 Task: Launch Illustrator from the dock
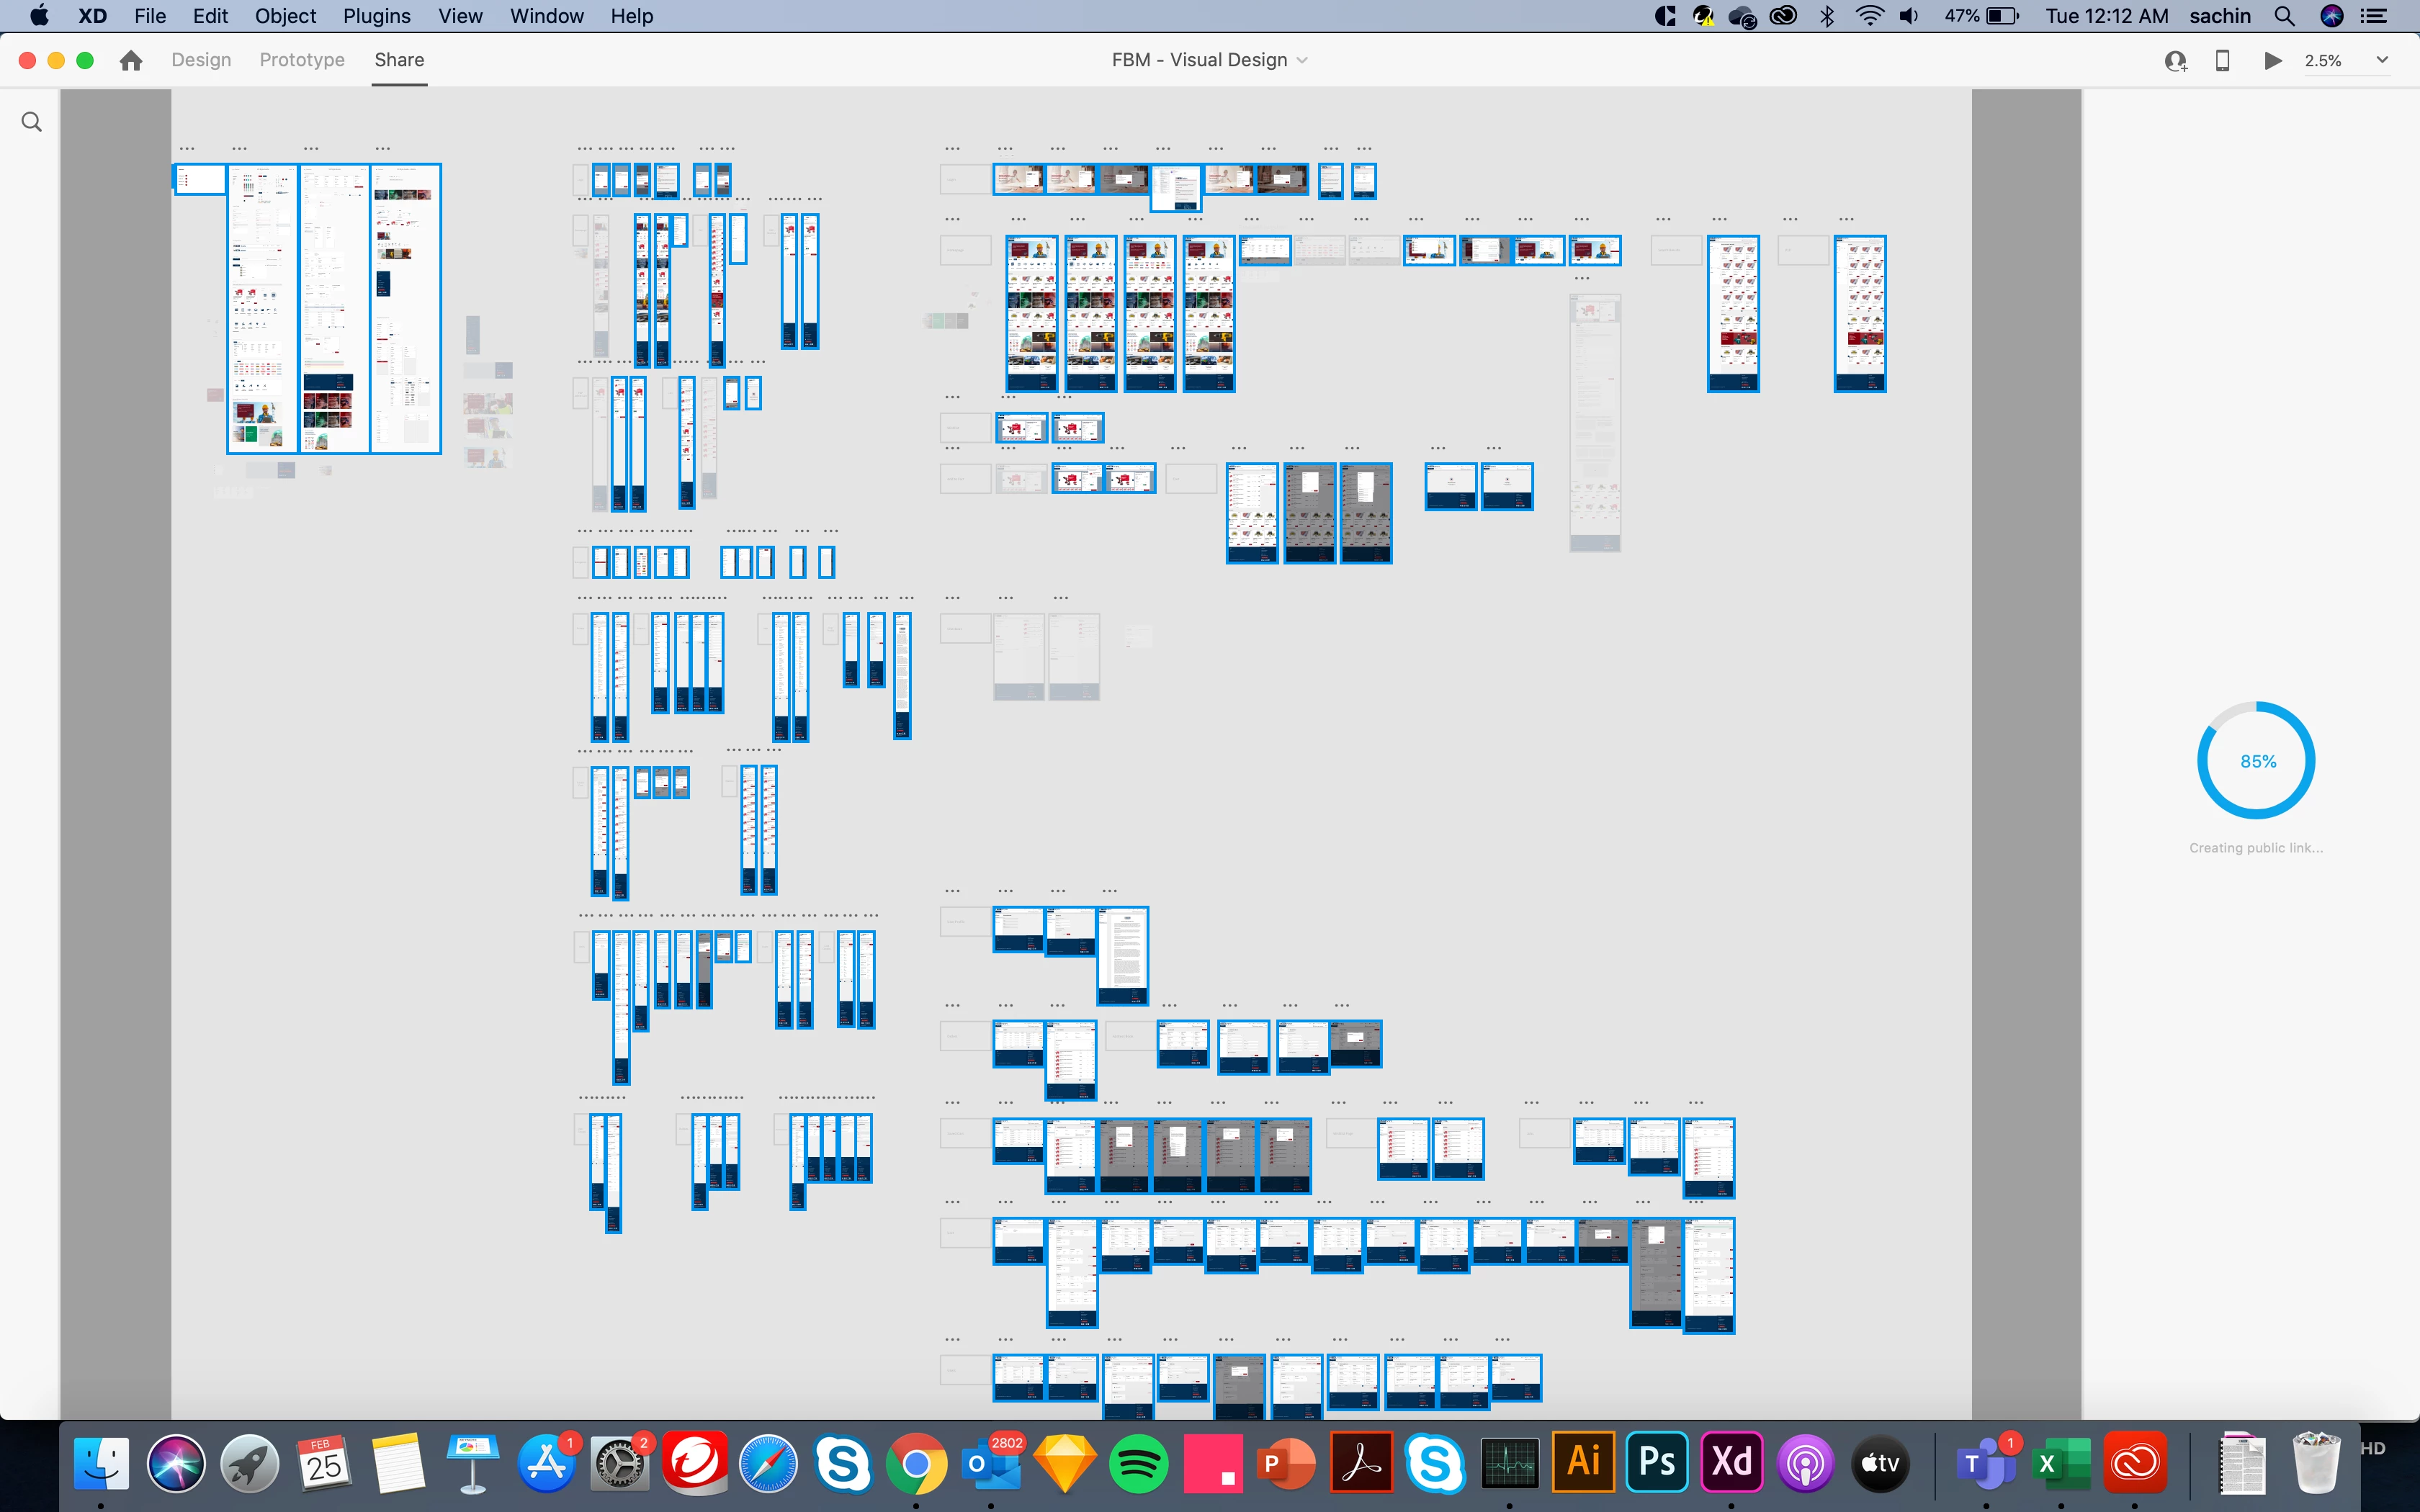(x=1583, y=1462)
